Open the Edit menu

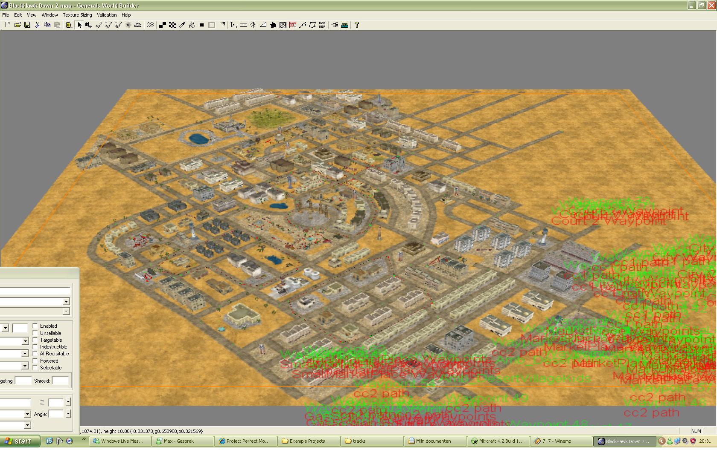[18, 15]
